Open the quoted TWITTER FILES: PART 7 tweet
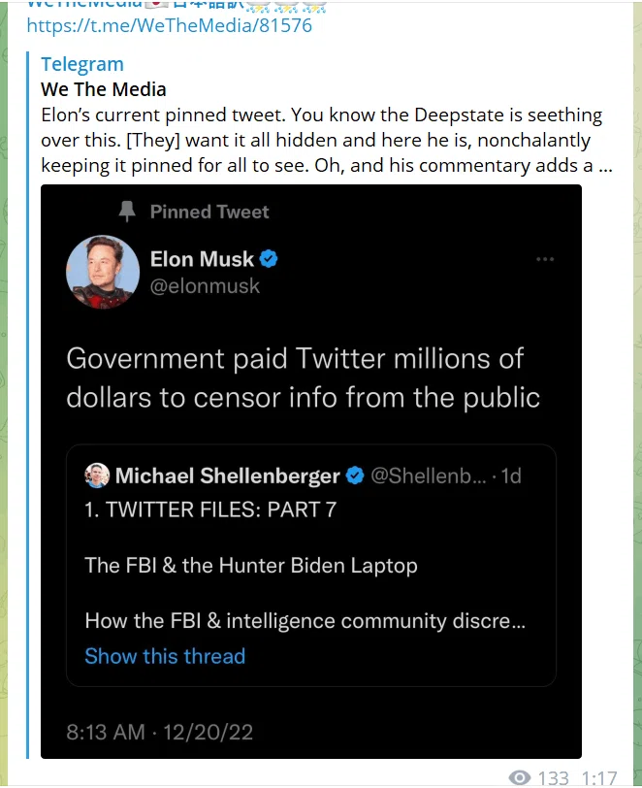 pos(311,566)
